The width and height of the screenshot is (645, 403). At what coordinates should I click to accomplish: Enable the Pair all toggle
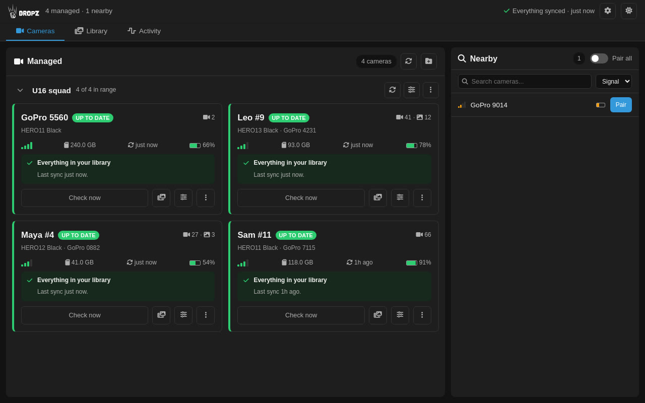pos(599,58)
